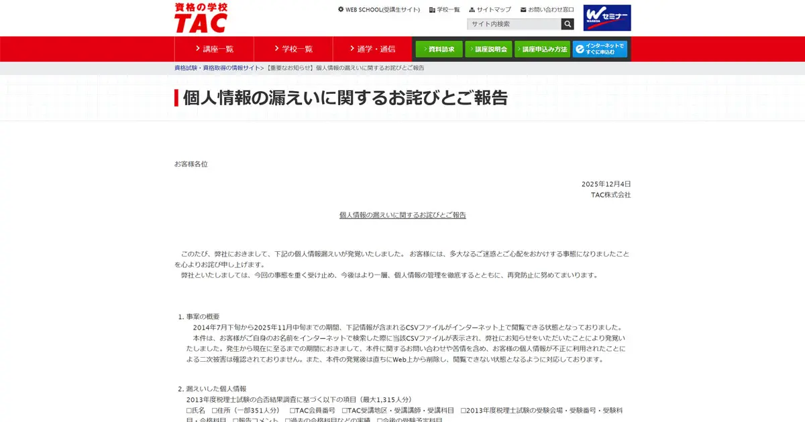Click the magnifying glass search icon
Viewport: 805px width, 422px height.
567,23
